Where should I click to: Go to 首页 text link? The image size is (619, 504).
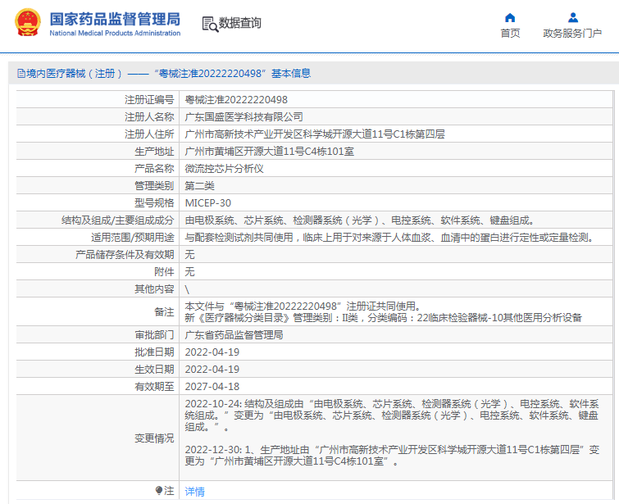click(x=510, y=33)
